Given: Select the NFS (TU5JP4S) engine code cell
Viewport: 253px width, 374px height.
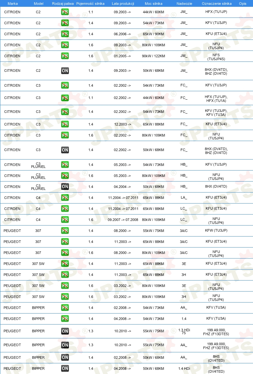Looking at the screenshot, I should point(216,57).
